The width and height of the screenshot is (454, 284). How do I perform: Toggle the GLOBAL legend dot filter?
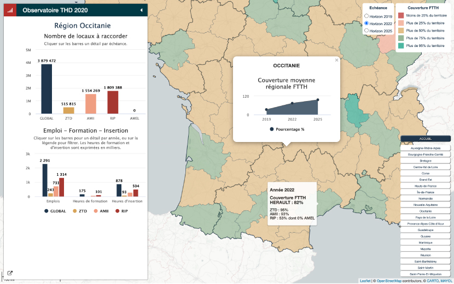[x=46, y=211]
